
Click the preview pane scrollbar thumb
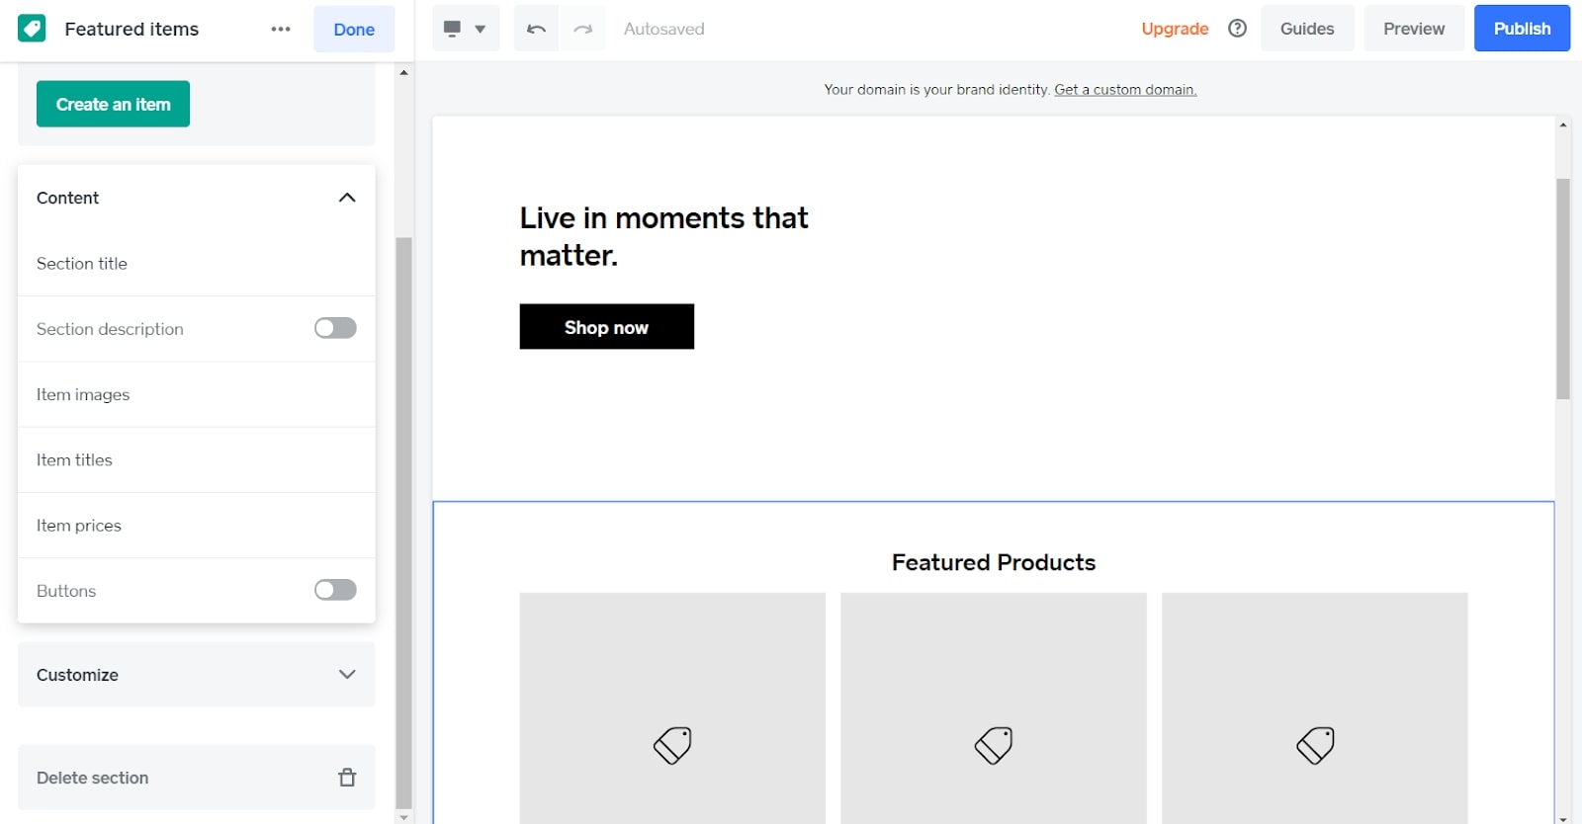(1563, 288)
